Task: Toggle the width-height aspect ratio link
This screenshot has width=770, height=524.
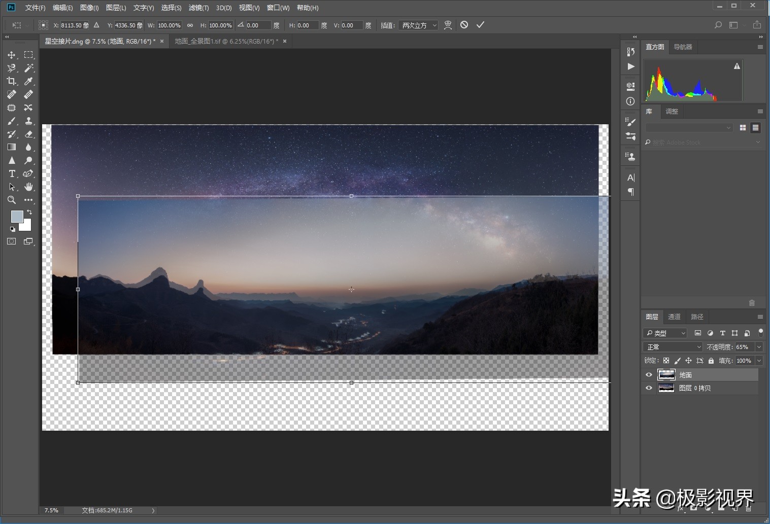Action: point(190,25)
